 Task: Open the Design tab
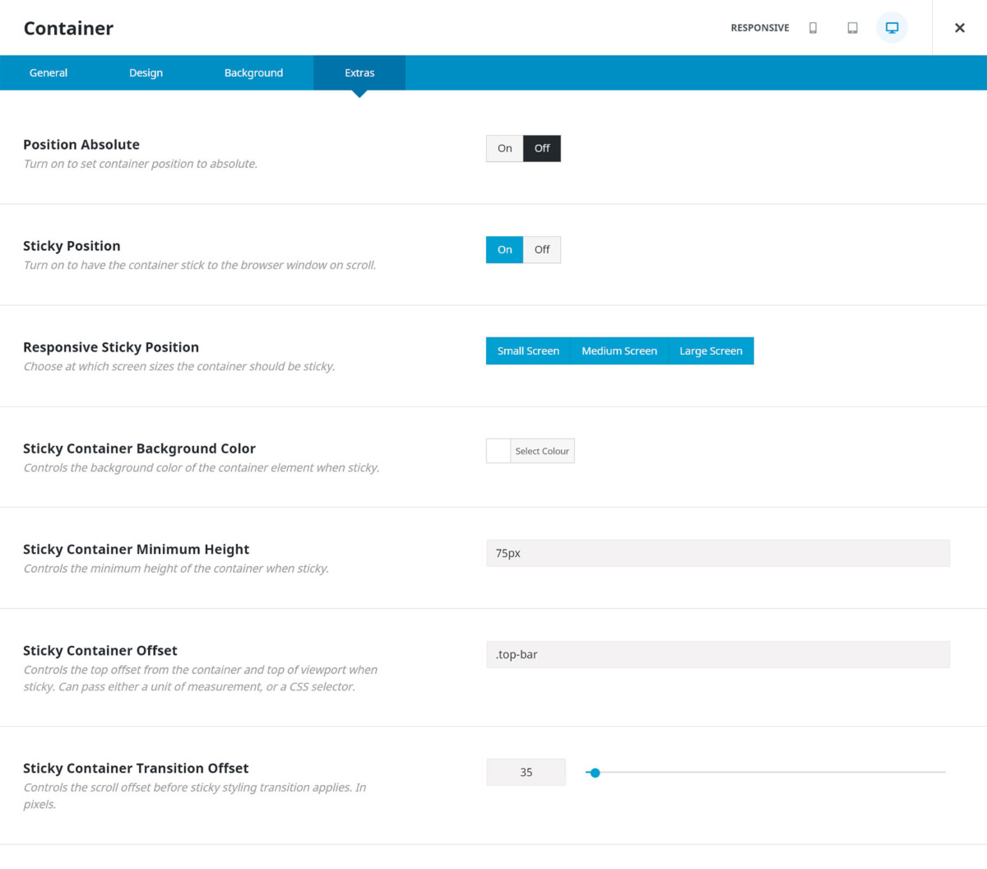click(x=146, y=72)
